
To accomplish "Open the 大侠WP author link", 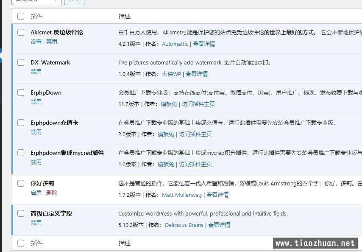I will [172, 74].
